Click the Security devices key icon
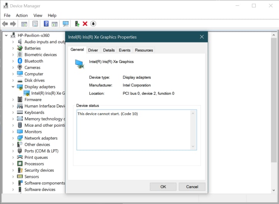 point(20,170)
